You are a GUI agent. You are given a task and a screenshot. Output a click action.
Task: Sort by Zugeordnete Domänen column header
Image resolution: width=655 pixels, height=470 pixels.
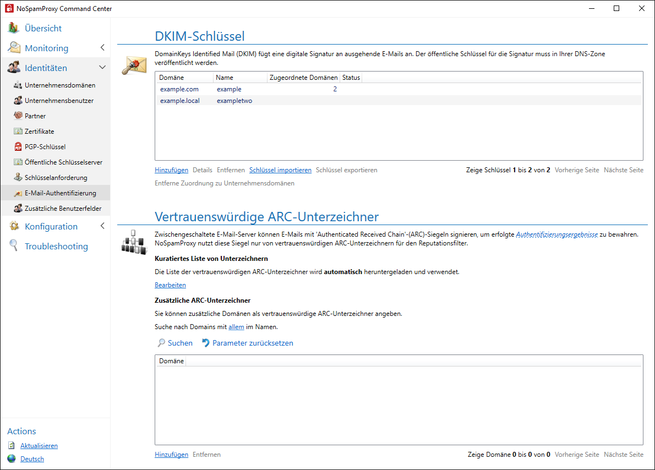pos(303,77)
